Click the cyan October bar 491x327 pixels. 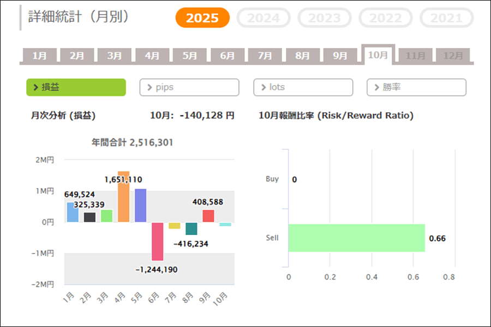pos(225,225)
